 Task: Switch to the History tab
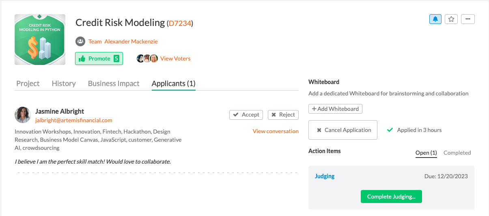(64, 84)
